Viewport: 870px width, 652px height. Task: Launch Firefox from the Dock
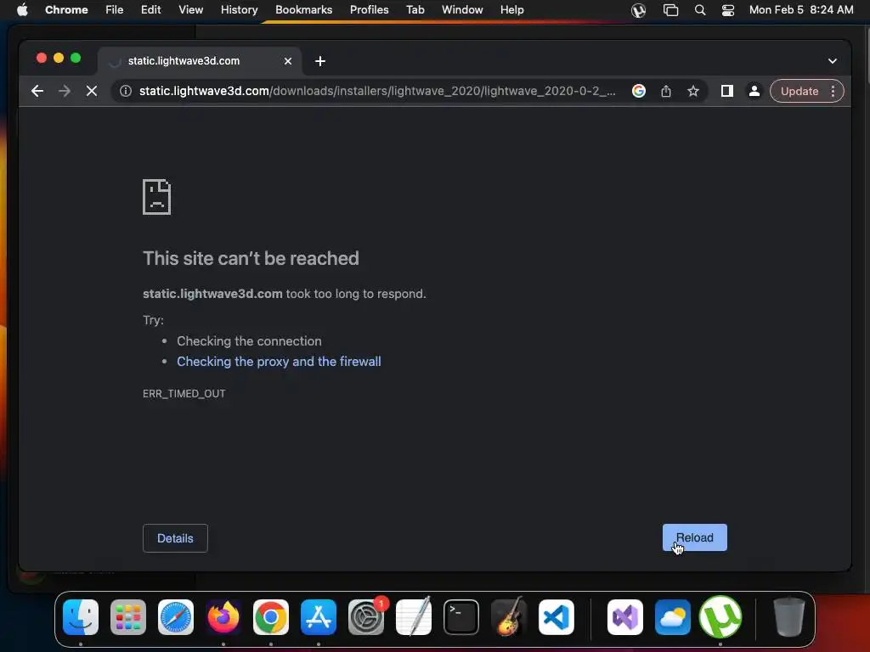click(x=223, y=617)
